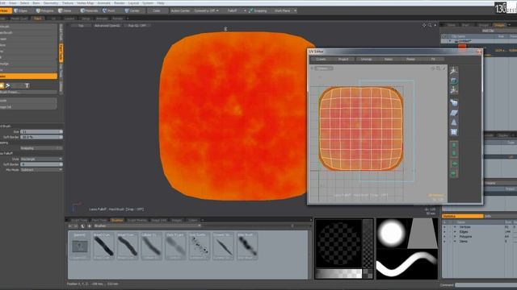The width and height of the screenshot is (517, 290).
Task: Click the Taper (triangle) icon in UV Editor
Action: point(454,122)
